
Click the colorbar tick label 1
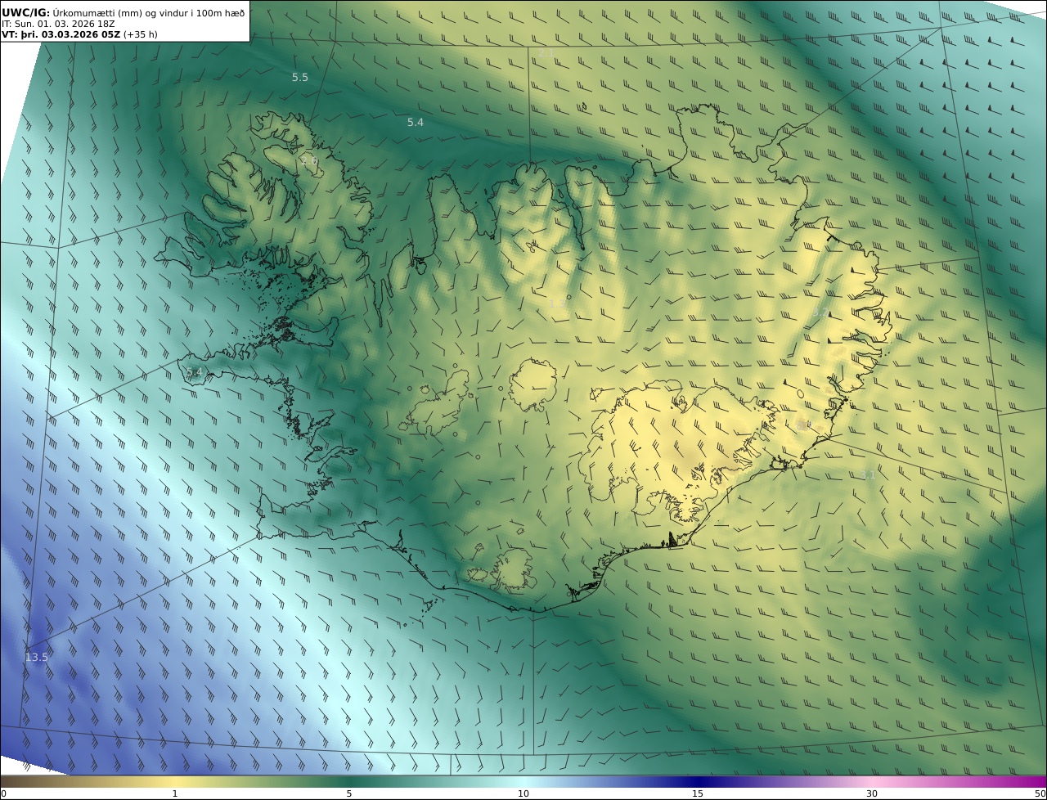[174, 793]
